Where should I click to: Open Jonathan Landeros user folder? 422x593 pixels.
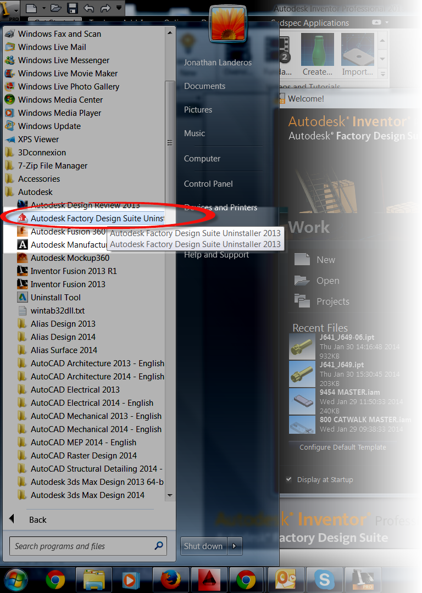[218, 63]
